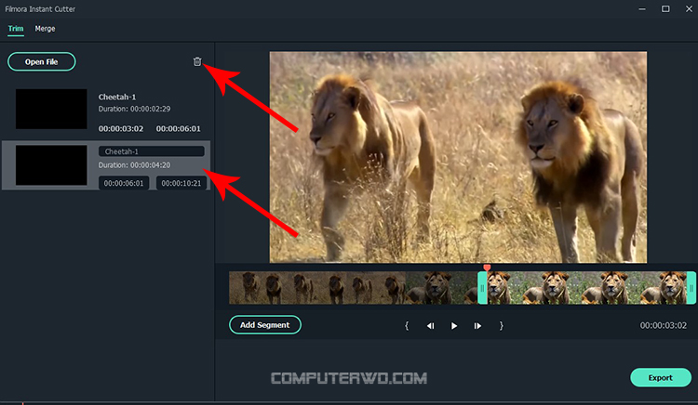
Task: Click the left trim handle on timeline
Action: [x=482, y=288]
